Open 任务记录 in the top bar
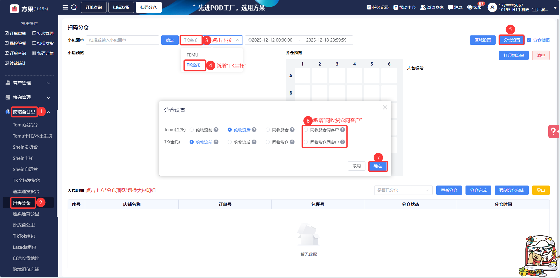This screenshot has height=278, width=560. tap(378, 7)
